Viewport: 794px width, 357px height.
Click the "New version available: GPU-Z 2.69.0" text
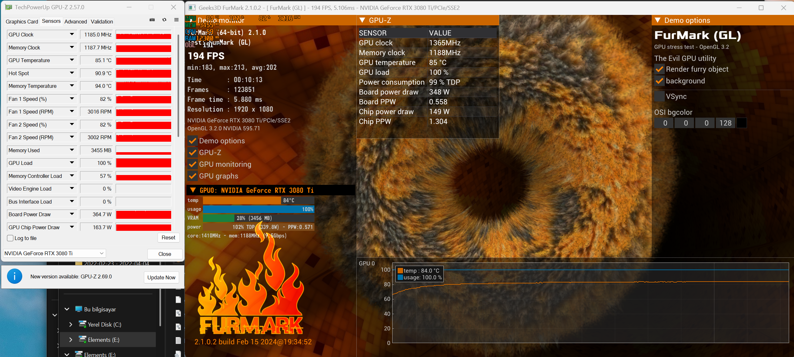point(71,276)
